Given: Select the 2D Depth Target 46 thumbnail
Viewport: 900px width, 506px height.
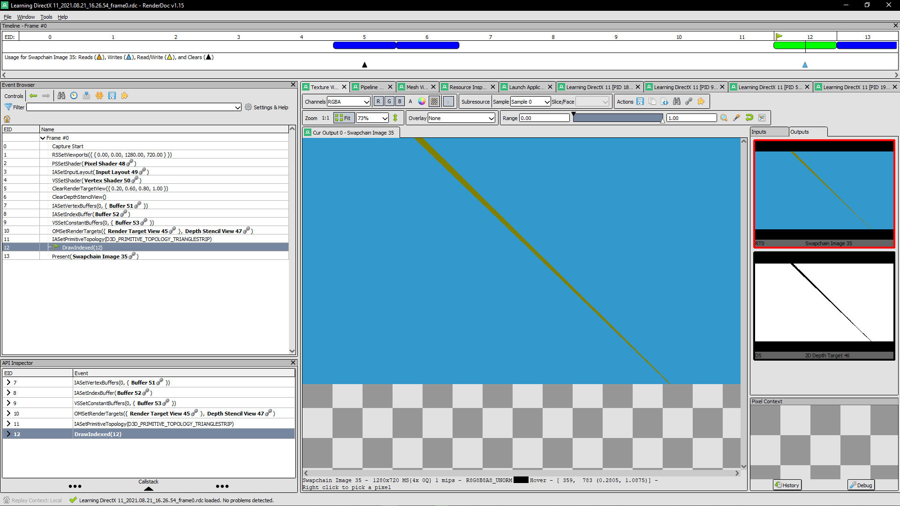Looking at the screenshot, I should [824, 306].
